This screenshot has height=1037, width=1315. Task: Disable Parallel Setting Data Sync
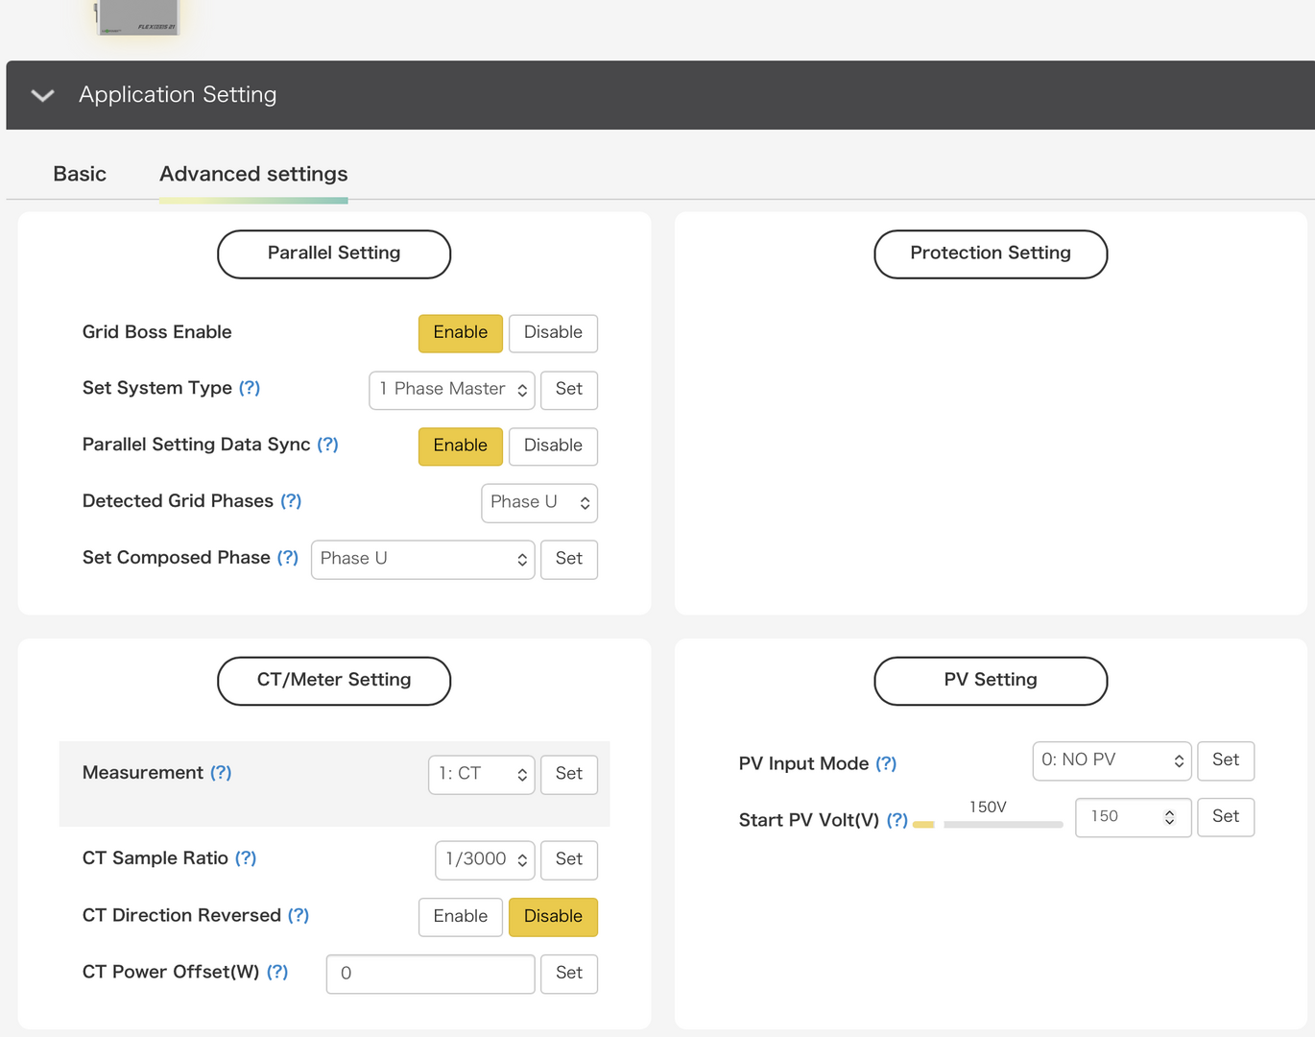click(553, 446)
